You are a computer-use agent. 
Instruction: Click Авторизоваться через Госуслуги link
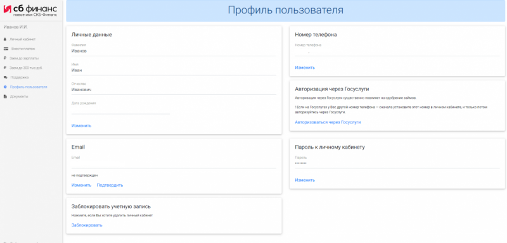328,122
